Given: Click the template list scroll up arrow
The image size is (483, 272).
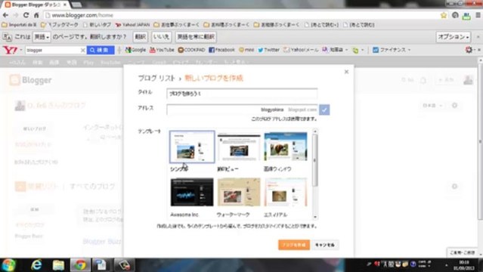Looking at the screenshot, I should click(x=314, y=131).
